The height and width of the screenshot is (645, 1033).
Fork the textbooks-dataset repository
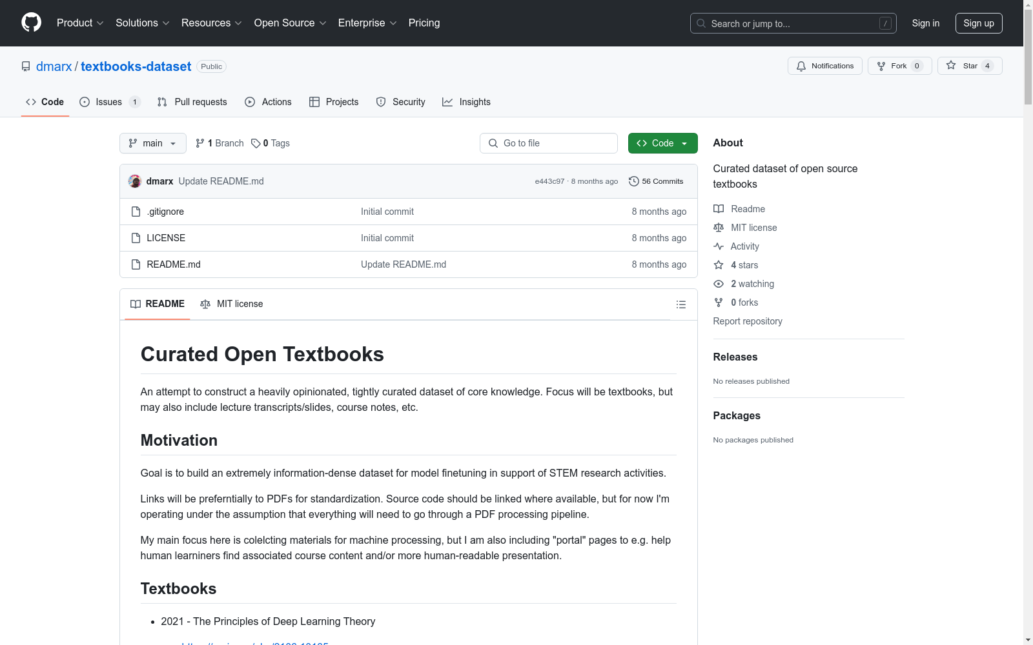899,66
